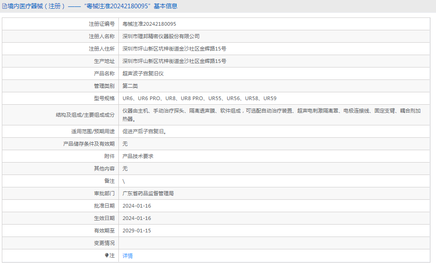Image resolution: width=436 pixels, height=265 pixels.
Task: Select the text 促进产后子宫复旧。
Action: (144, 131)
